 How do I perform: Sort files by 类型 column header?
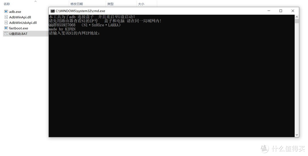click(x=110, y=4)
